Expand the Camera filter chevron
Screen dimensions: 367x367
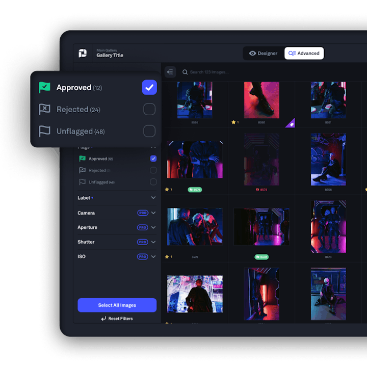tap(153, 213)
